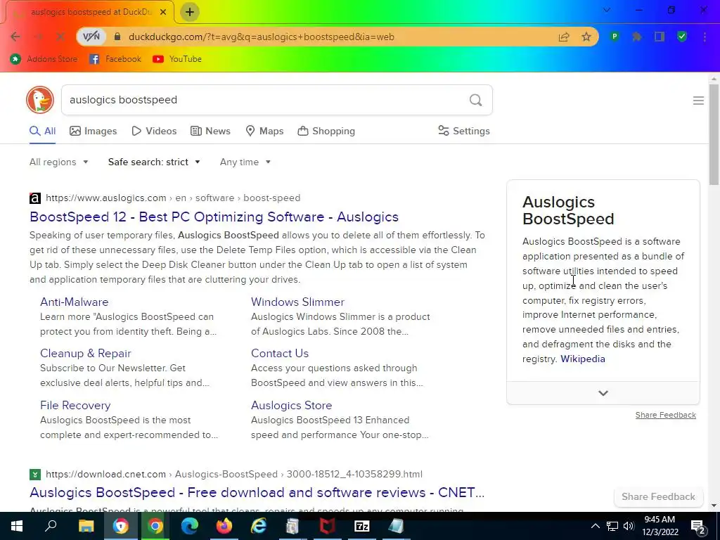The height and width of the screenshot is (540, 720).
Task: Expand the Safe search: strict dropdown
Action: pyautogui.click(x=154, y=162)
